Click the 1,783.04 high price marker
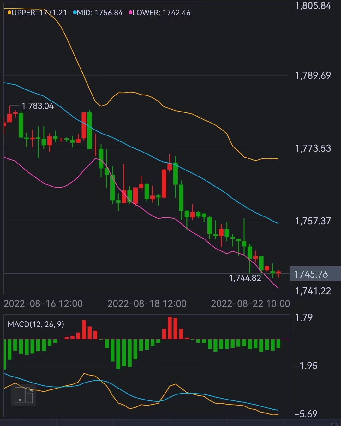The width and height of the screenshot is (341, 426). point(38,106)
